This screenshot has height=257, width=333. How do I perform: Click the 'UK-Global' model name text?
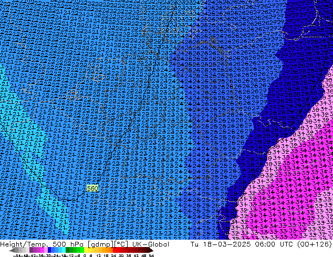click(x=151, y=244)
